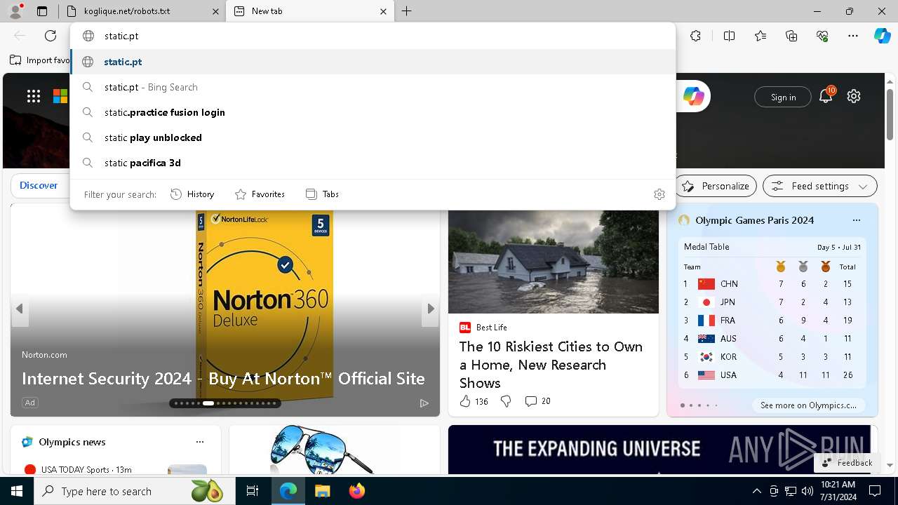Go to next carousel slide
Viewport: 898px width, 505px height.
point(431,309)
